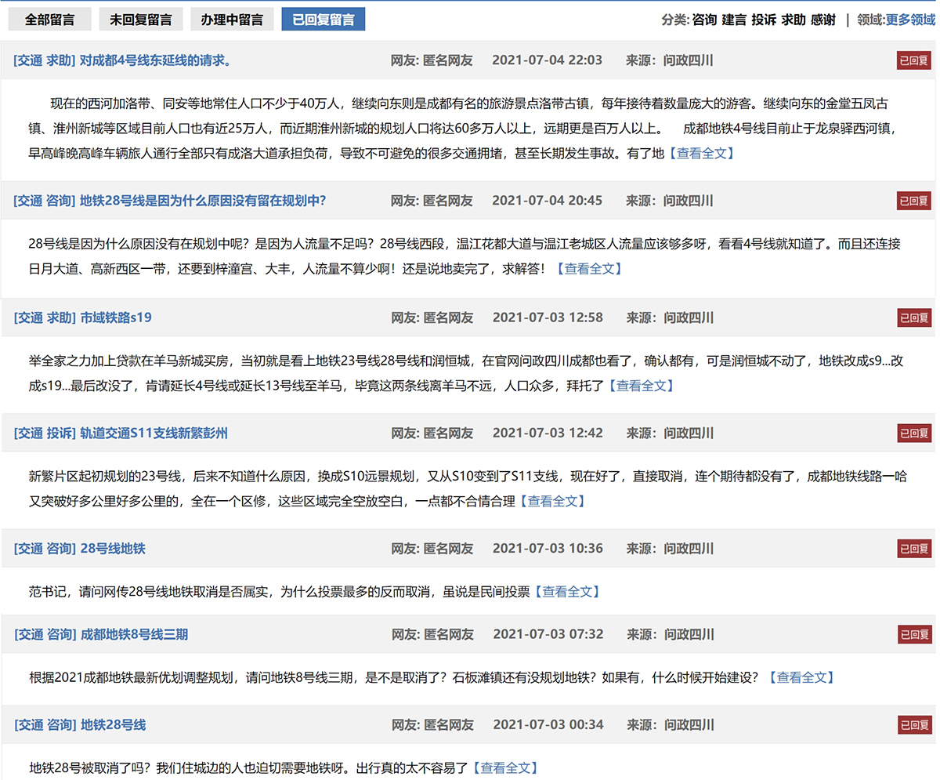The width and height of the screenshot is (940, 780).
Task: Expand 查看全文 for 4号线东延线 post
Action: 700,154
